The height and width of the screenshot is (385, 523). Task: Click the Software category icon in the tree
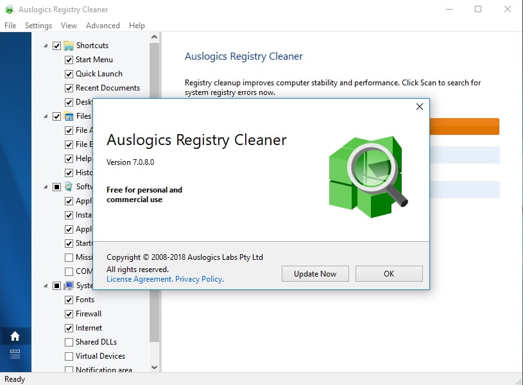pyautogui.click(x=69, y=187)
